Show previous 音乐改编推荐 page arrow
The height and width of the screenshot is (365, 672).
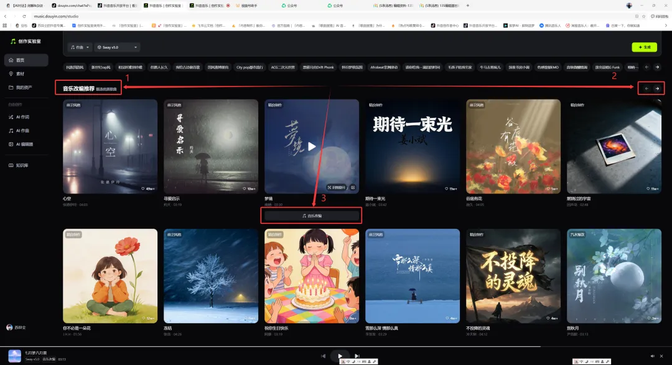[x=646, y=88]
